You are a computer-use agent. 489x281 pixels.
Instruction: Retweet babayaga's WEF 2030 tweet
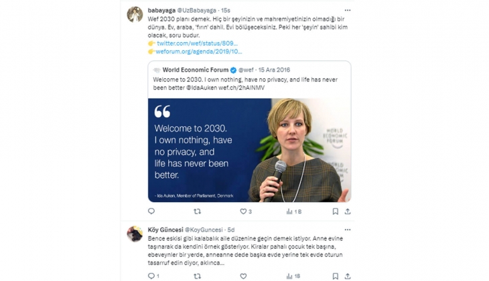pyautogui.click(x=197, y=211)
